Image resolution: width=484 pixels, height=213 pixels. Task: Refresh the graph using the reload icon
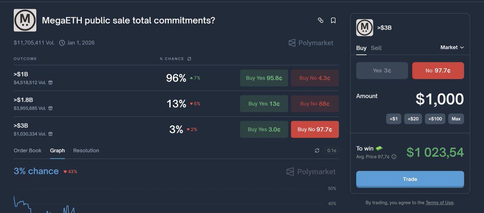tap(317, 151)
